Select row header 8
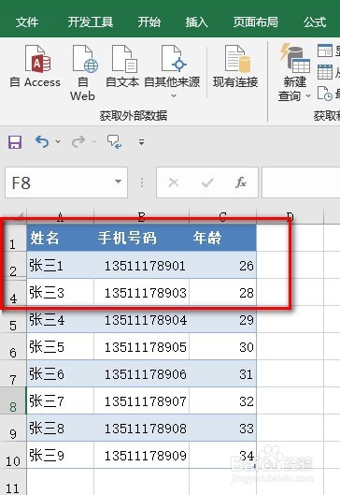 click(x=13, y=400)
